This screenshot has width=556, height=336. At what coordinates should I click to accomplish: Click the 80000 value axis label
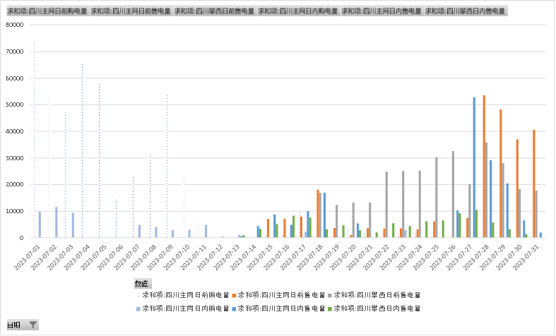(x=15, y=25)
